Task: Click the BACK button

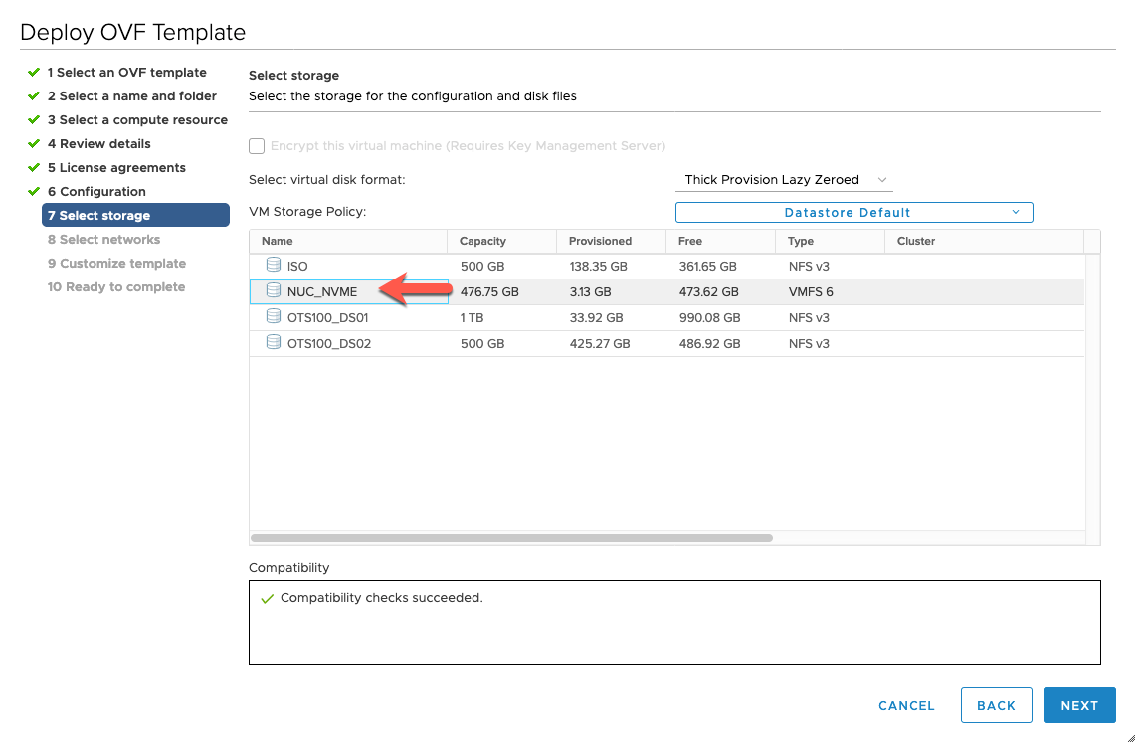Action: tap(996, 705)
